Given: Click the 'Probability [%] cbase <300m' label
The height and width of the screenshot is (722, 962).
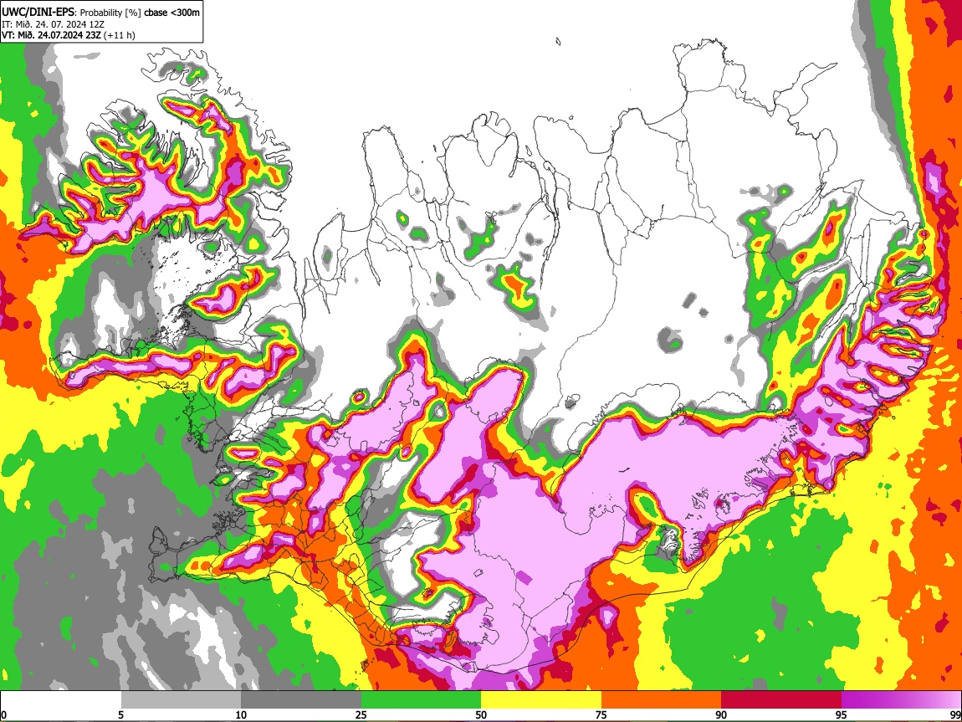Looking at the screenshot, I should pyautogui.click(x=140, y=13).
